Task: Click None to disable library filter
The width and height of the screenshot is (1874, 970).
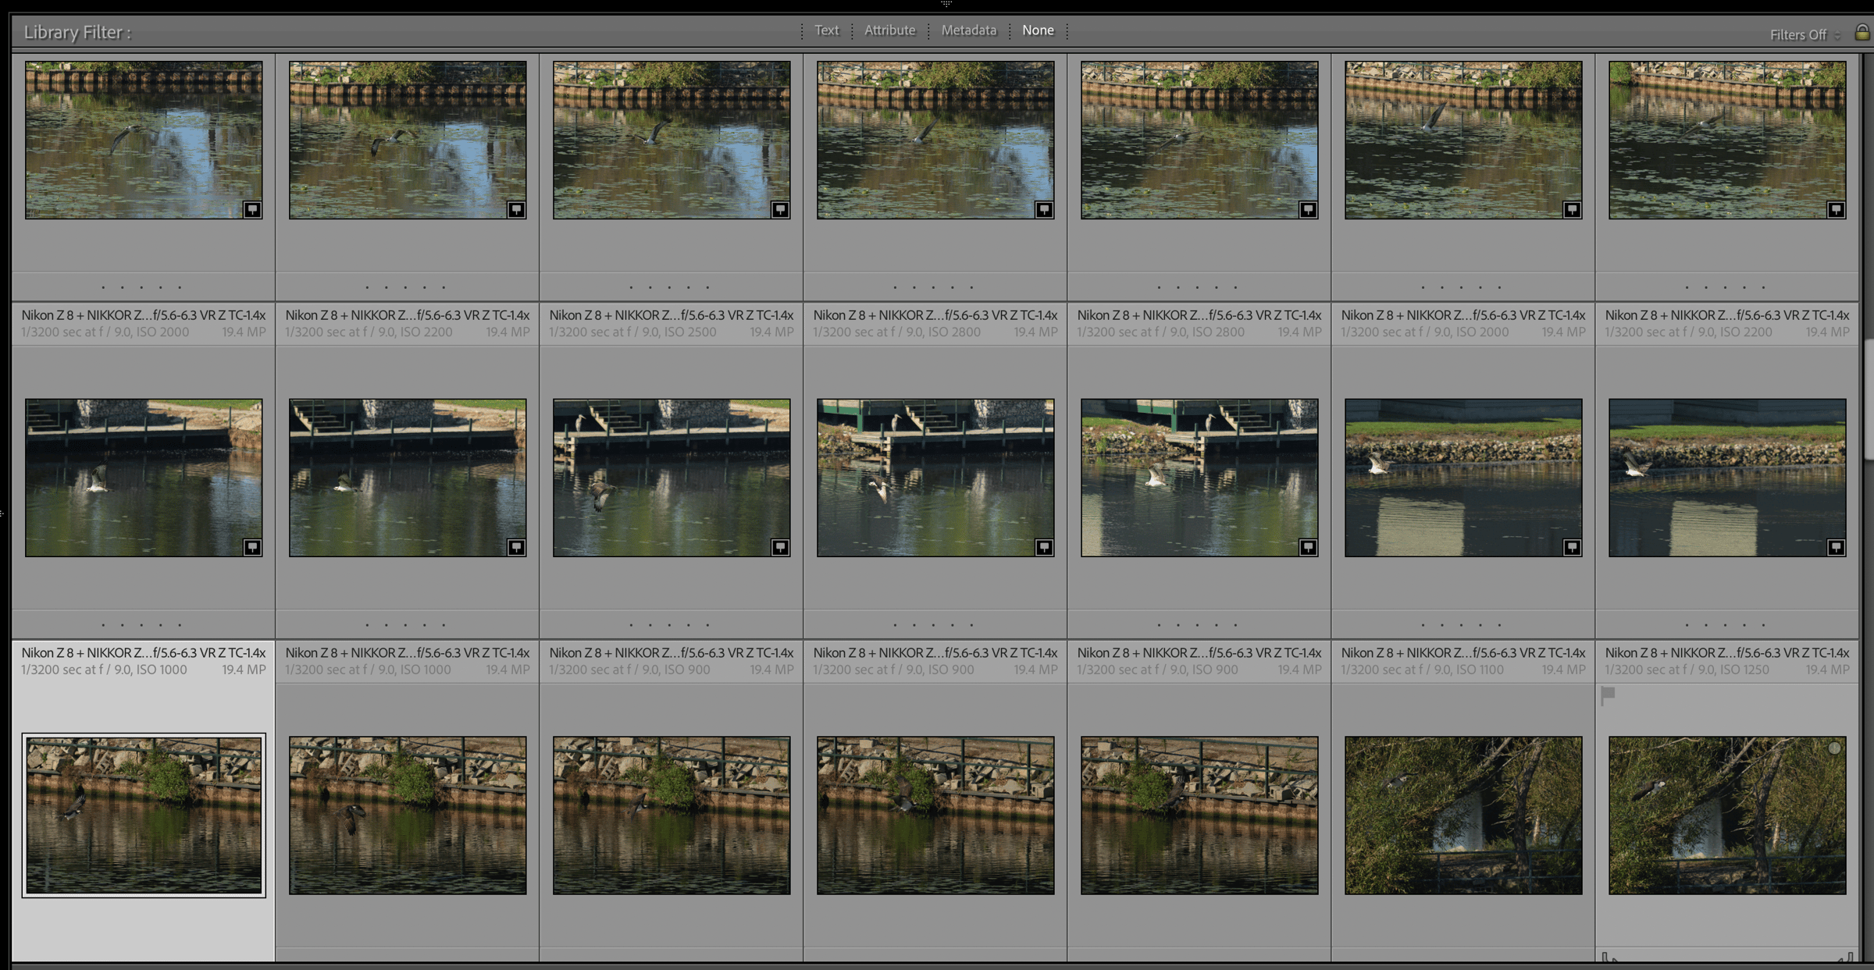Action: 1038,30
